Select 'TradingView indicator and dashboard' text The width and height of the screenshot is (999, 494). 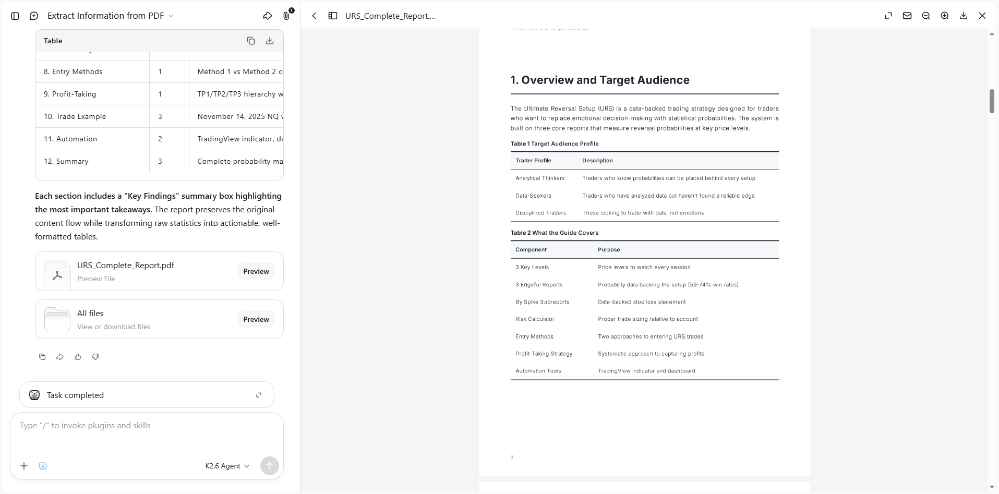[646, 371]
